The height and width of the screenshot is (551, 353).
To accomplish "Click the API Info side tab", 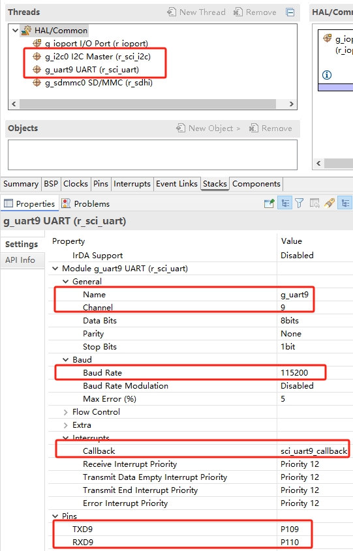I will point(20,260).
